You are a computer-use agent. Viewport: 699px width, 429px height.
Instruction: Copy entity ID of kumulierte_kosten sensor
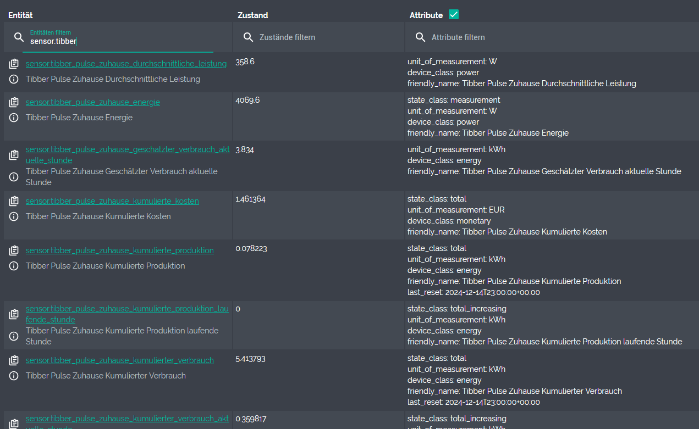14,201
